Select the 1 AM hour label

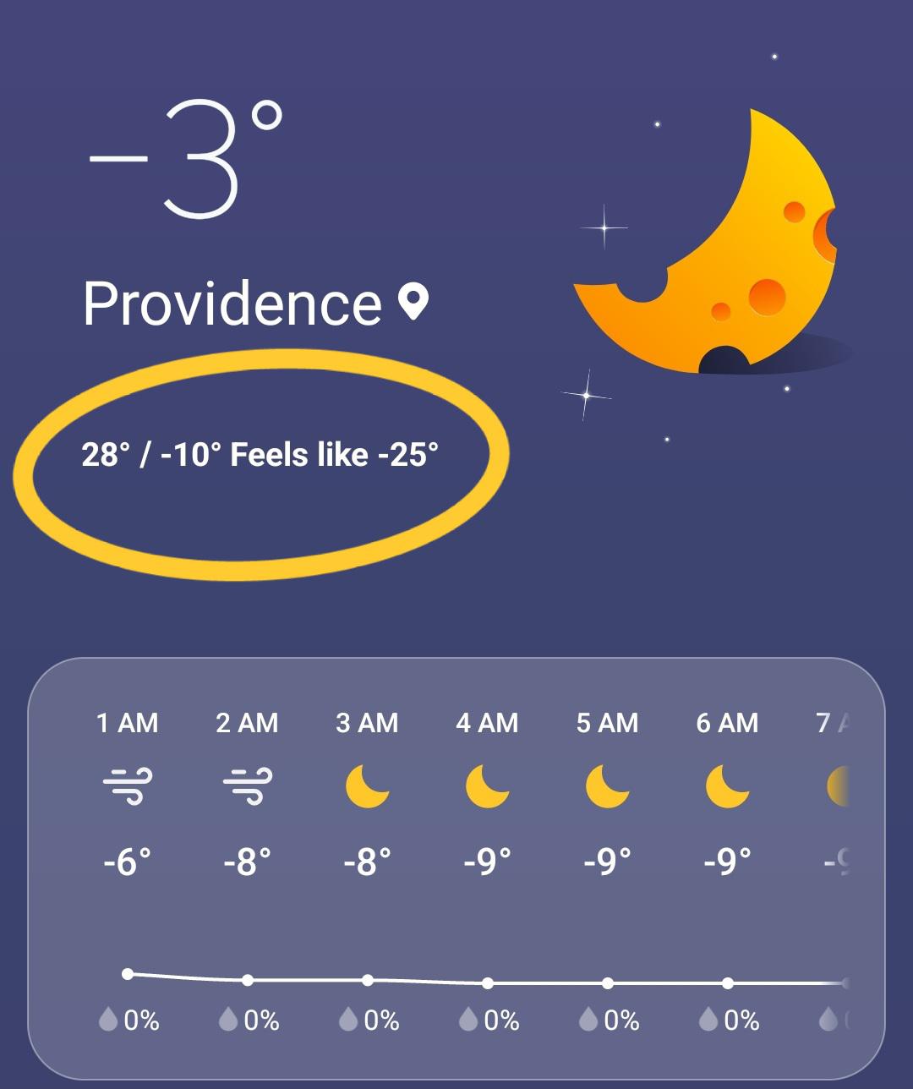click(x=128, y=723)
